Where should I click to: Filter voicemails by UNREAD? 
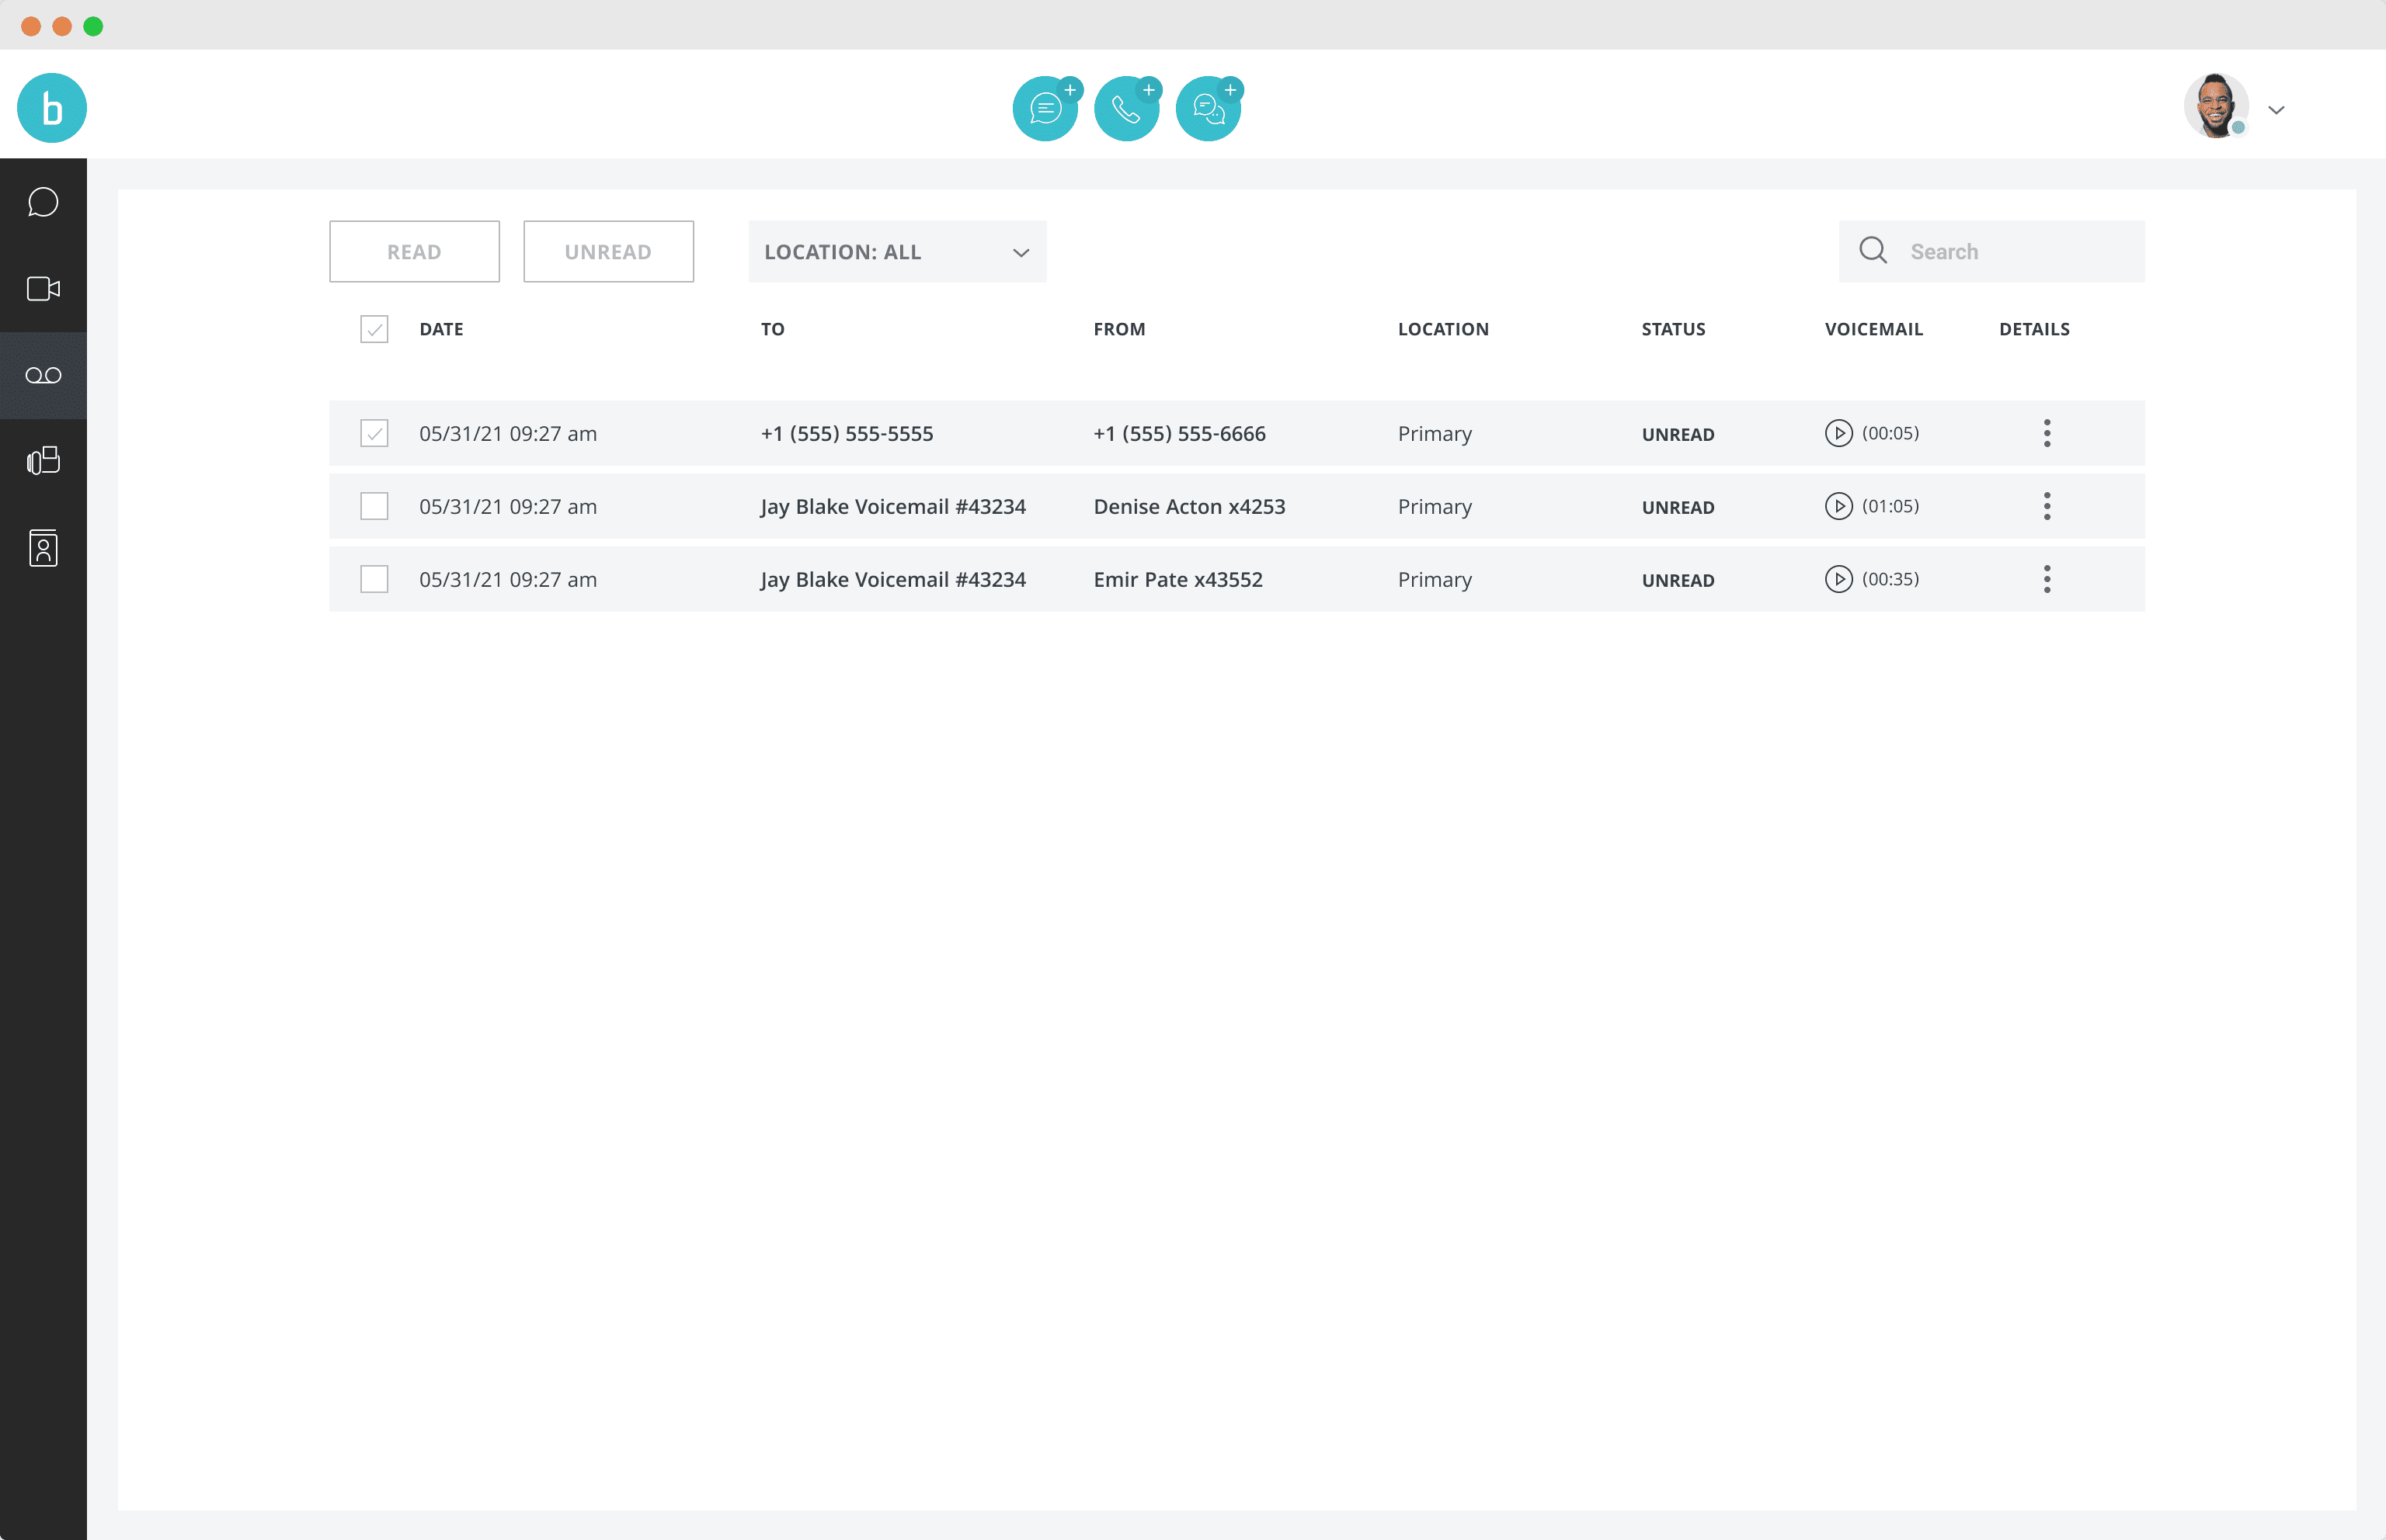click(608, 252)
